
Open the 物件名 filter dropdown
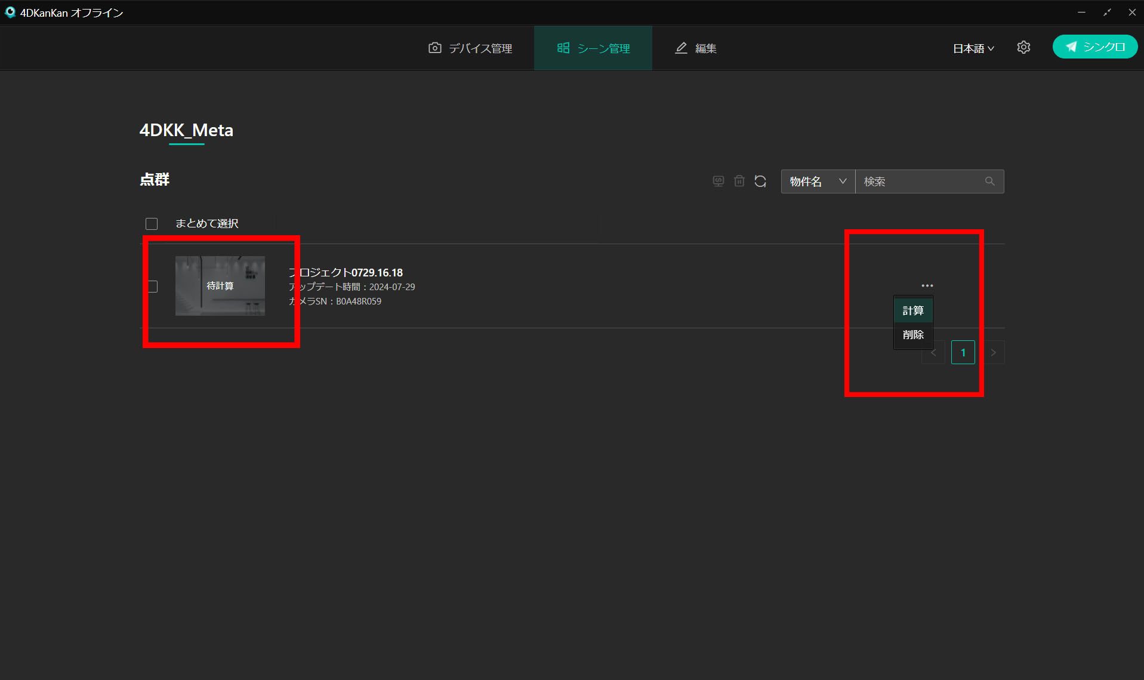pos(818,181)
